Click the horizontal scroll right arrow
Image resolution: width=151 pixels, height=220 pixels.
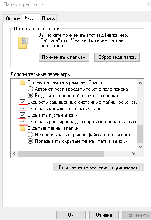pos(133,153)
